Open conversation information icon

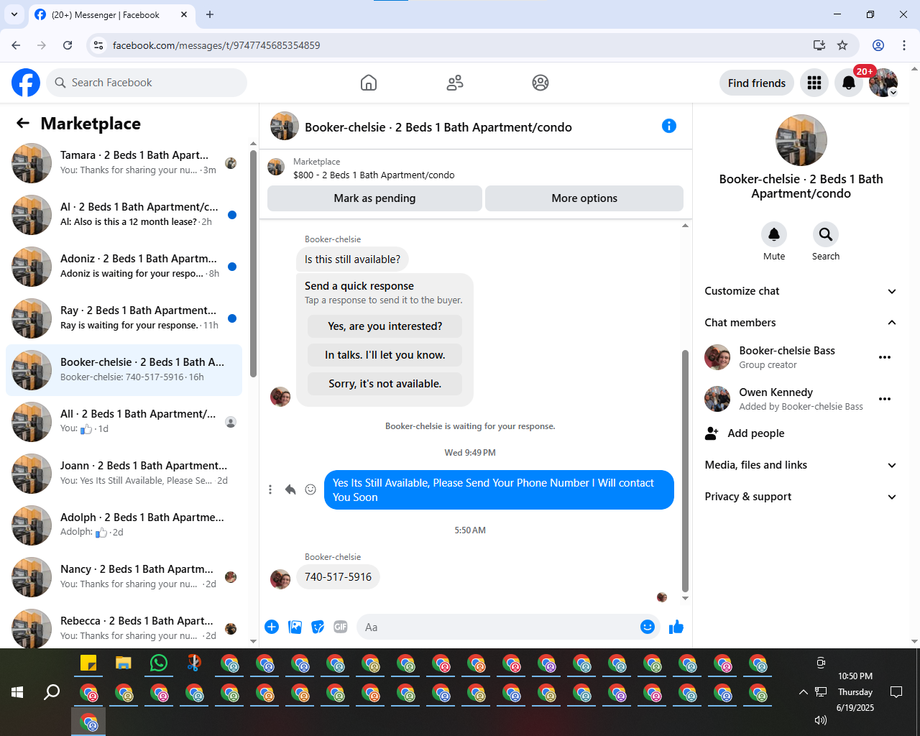click(x=669, y=126)
